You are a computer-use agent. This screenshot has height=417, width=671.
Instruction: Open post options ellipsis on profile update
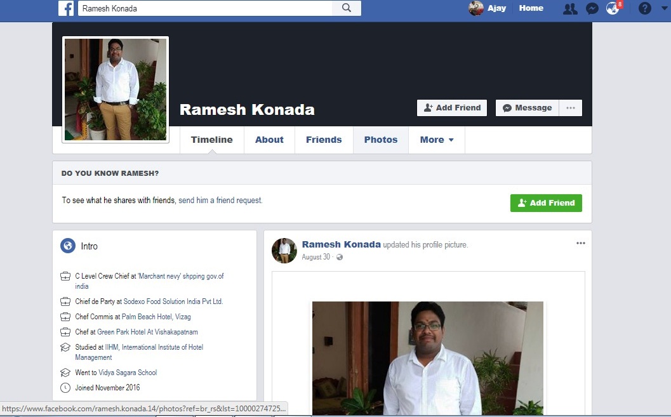click(580, 243)
